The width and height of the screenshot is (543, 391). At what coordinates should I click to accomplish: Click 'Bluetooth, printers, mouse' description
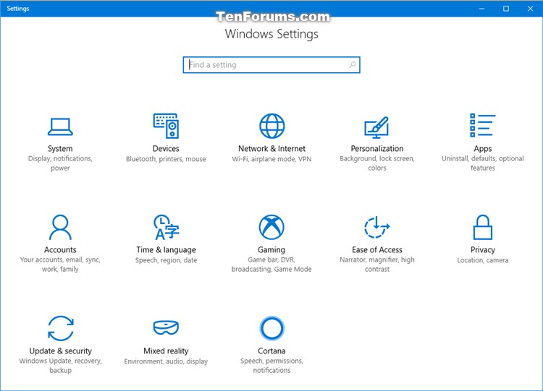tap(166, 159)
